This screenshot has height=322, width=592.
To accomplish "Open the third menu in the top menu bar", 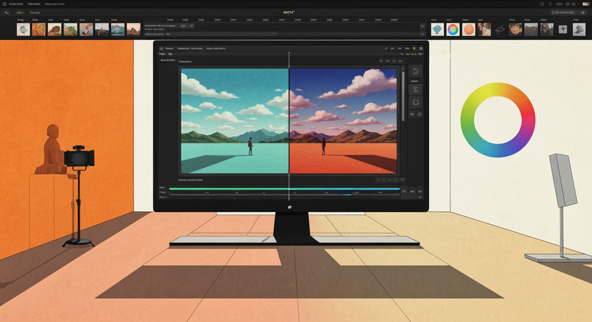I will pyautogui.click(x=54, y=4).
